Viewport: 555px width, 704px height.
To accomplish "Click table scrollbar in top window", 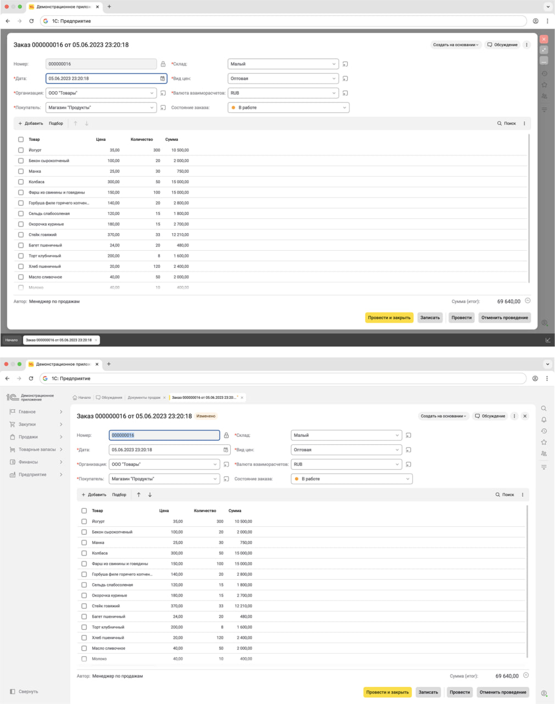I will coord(529,208).
